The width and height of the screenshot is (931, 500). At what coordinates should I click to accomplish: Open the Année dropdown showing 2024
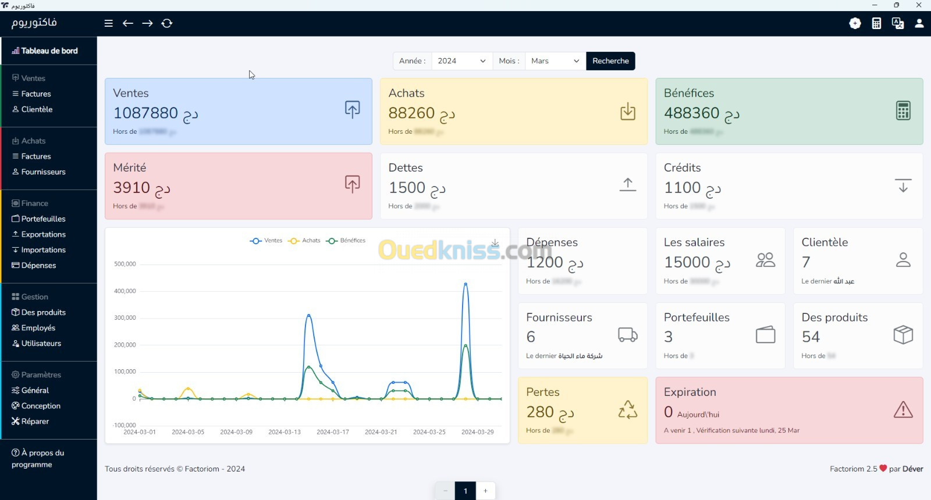click(x=462, y=61)
